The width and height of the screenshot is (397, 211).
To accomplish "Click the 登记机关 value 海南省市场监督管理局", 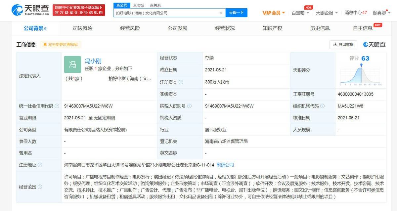I will pos(226,142).
